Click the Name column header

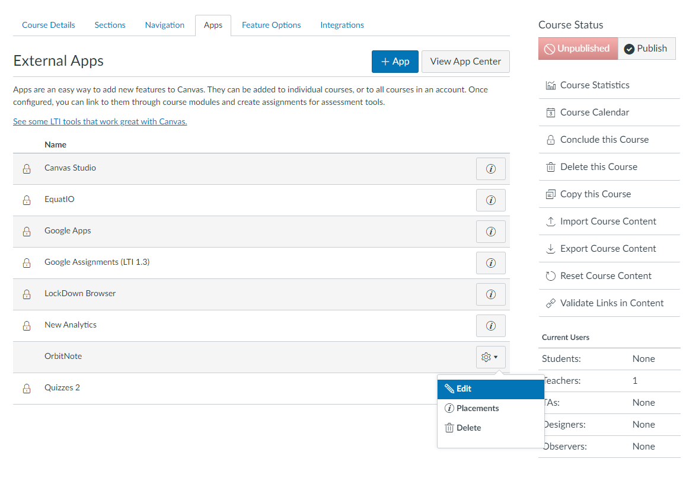point(56,145)
